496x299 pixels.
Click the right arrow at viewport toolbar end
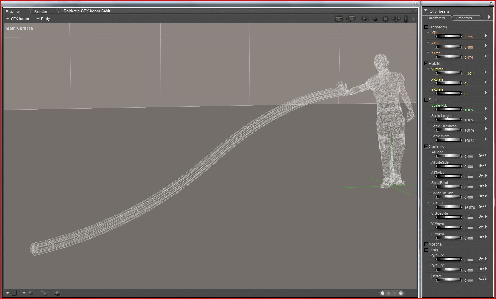[413, 19]
